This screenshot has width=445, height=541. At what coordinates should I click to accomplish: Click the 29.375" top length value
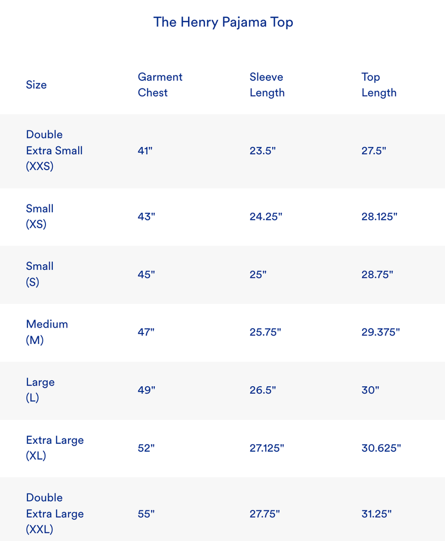(x=381, y=332)
